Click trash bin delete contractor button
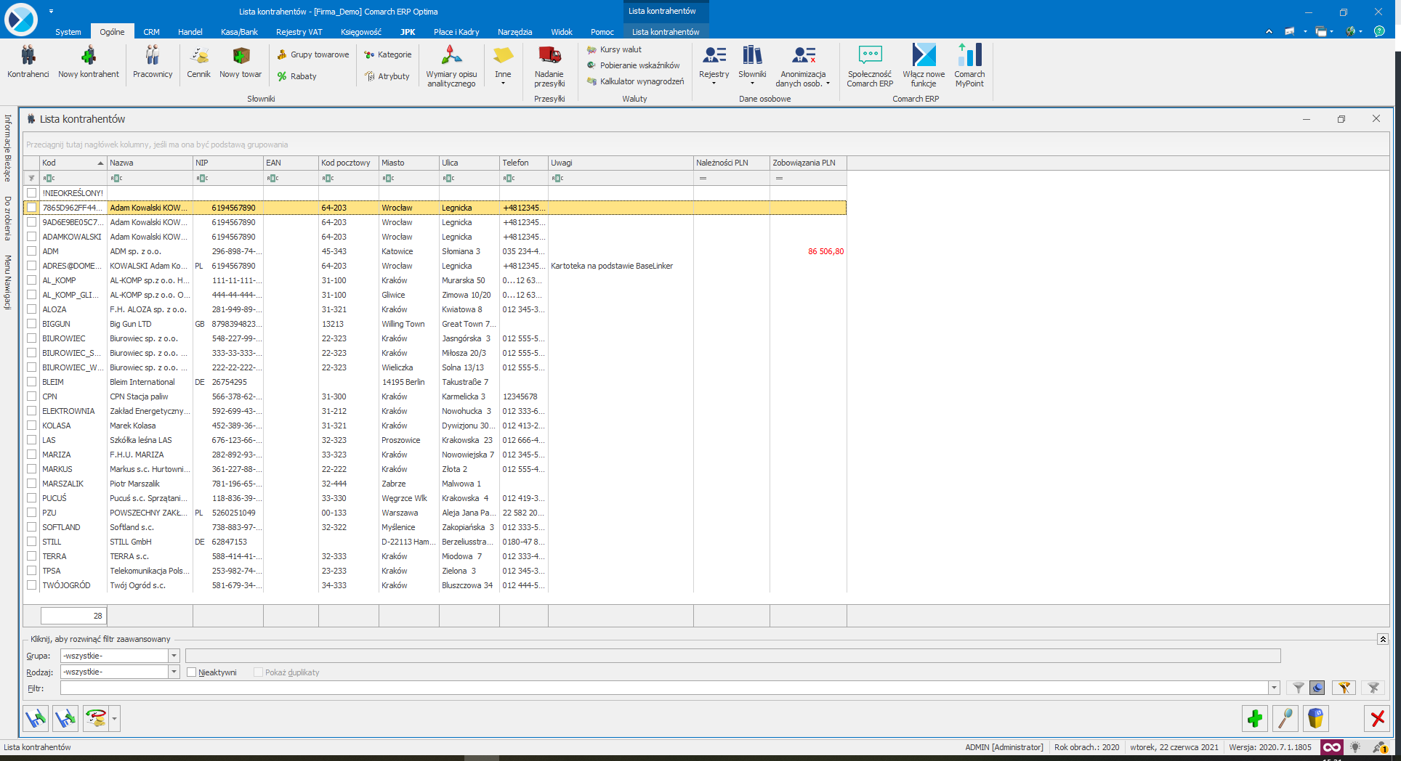The width and height of the screenshot is (1401, 761). pyautogui.click(x=1315, y=719)
